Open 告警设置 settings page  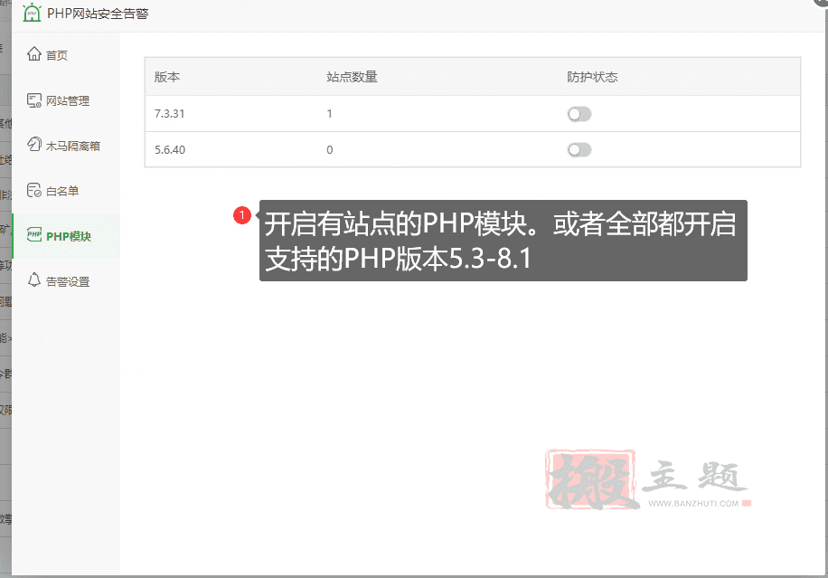click(x=65, y=281)
